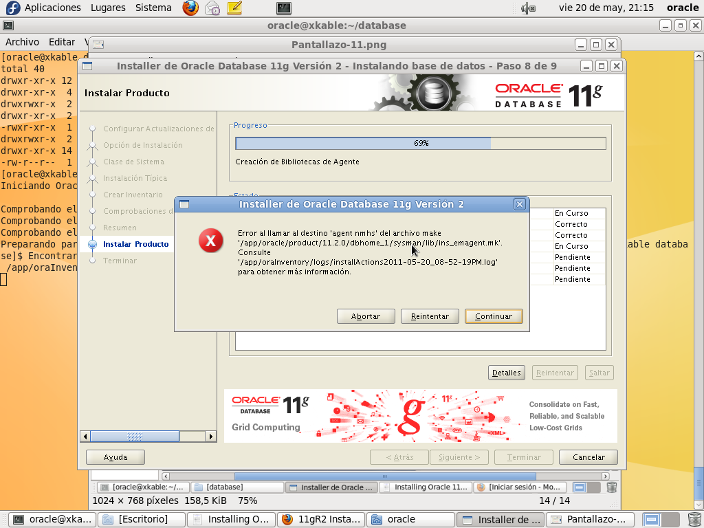Screen dimensions: 704x528
Task: Switch to Pantallazo taskbar item
Action: coord(591,520)
